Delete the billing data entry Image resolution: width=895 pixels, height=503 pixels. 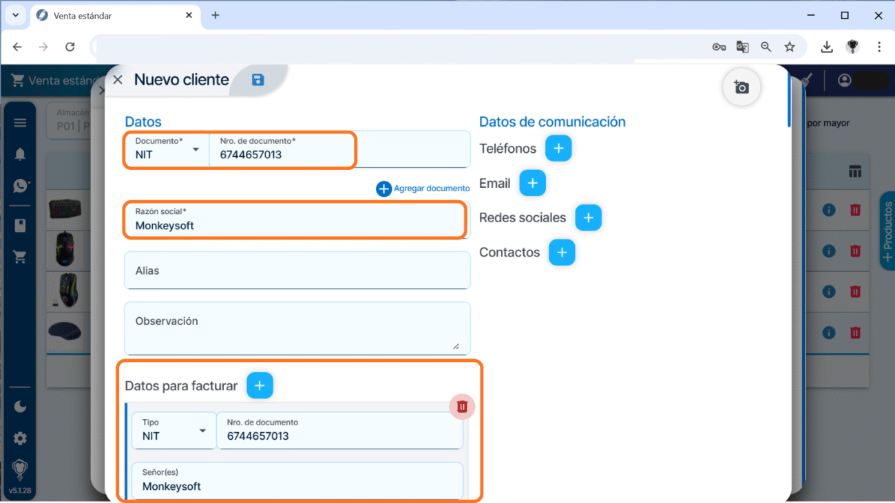tap(462, 407)
